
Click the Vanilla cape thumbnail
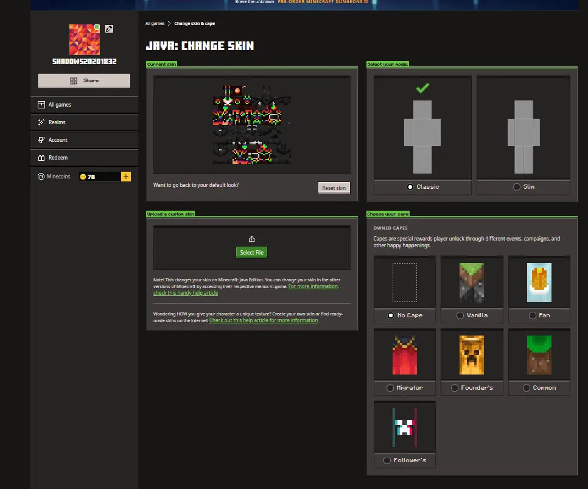pyautogui.click(x=472, y=283)
